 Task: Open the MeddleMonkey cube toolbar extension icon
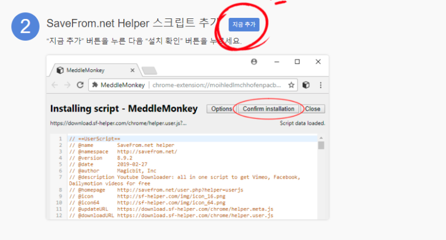pos(306,85)
